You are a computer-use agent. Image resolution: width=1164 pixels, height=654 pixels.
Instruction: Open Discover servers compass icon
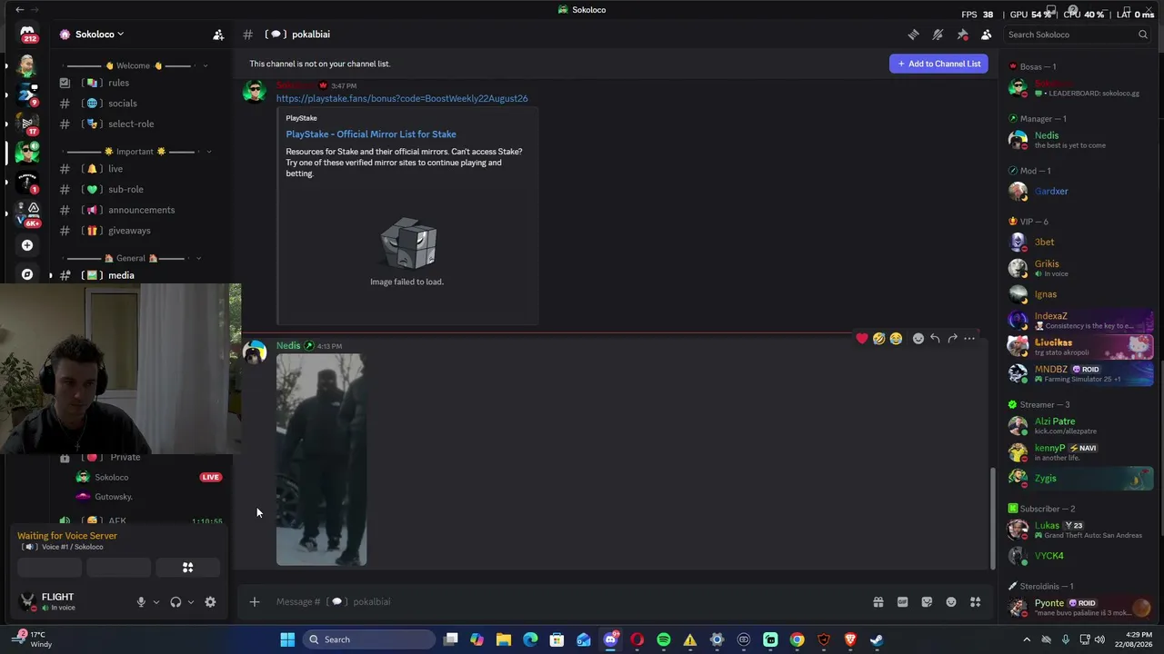[x=27, y=274]
